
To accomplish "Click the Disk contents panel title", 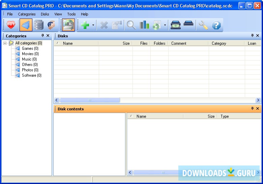I will [x=70, y=109].
